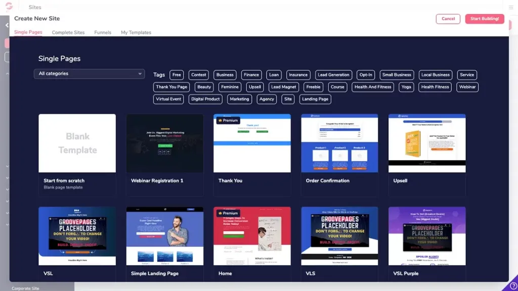518x291 pixels.
Task: Filter by the Finance tag
Action: coord(251,75)
